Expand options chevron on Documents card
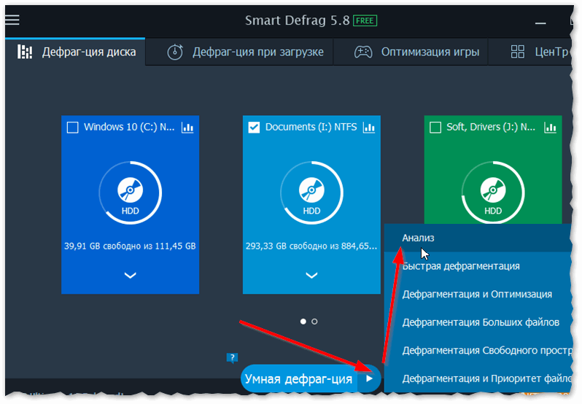Screen dimensions: 582x404 (x=312, y=275)
